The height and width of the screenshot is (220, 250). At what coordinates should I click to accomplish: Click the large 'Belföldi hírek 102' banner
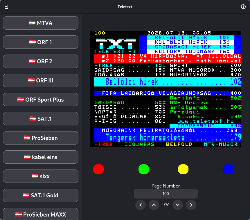(x=168, y=82)
